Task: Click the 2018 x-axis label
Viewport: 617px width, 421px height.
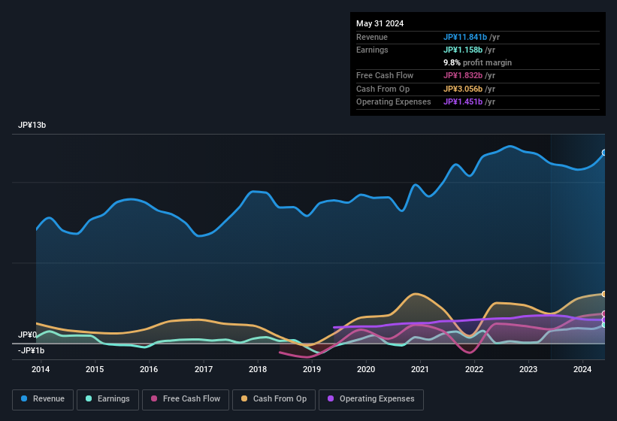Action: 258,369
